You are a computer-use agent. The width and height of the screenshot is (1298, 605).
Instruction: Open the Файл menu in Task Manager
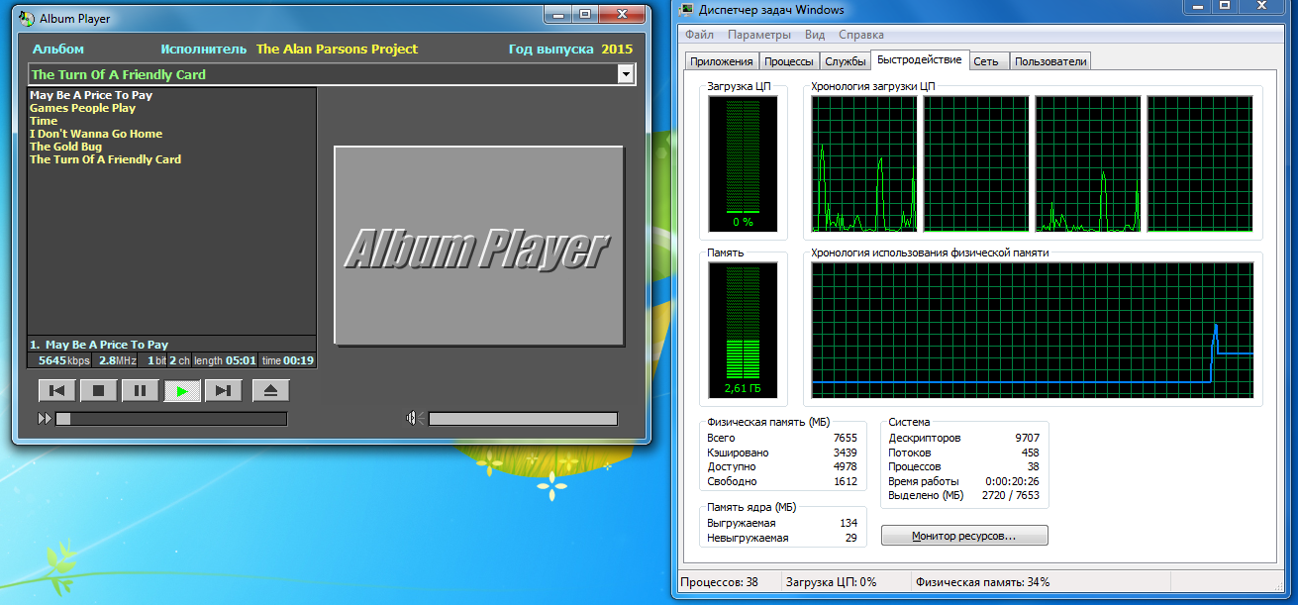click(699, 35)
